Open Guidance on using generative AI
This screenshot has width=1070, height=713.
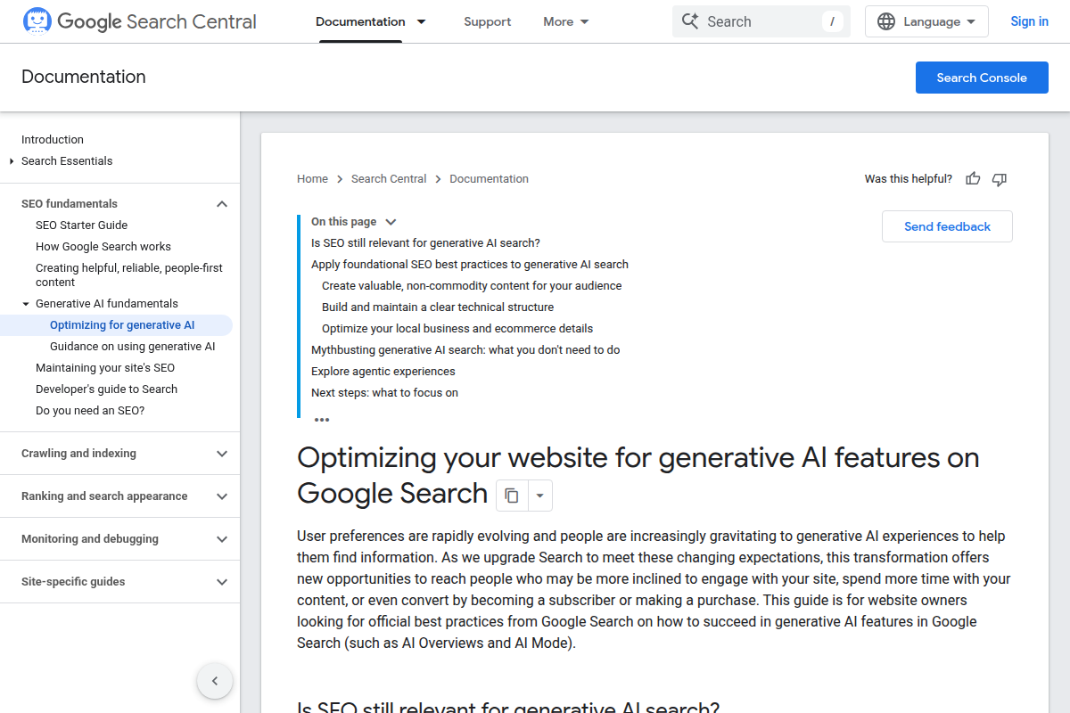(x=132, y=347)
